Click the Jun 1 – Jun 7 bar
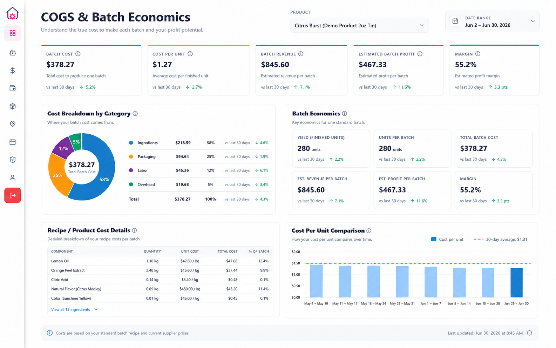The image size is (556, 348). 430,282
